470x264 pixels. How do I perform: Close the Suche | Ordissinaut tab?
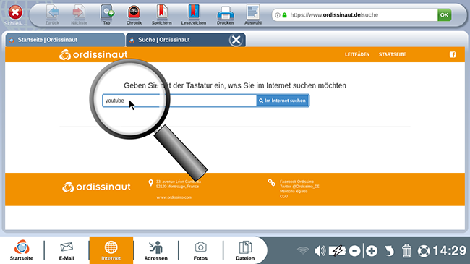click(236, 40)
